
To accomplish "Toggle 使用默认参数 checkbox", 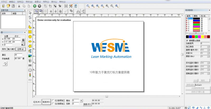I will click(187, 40).
